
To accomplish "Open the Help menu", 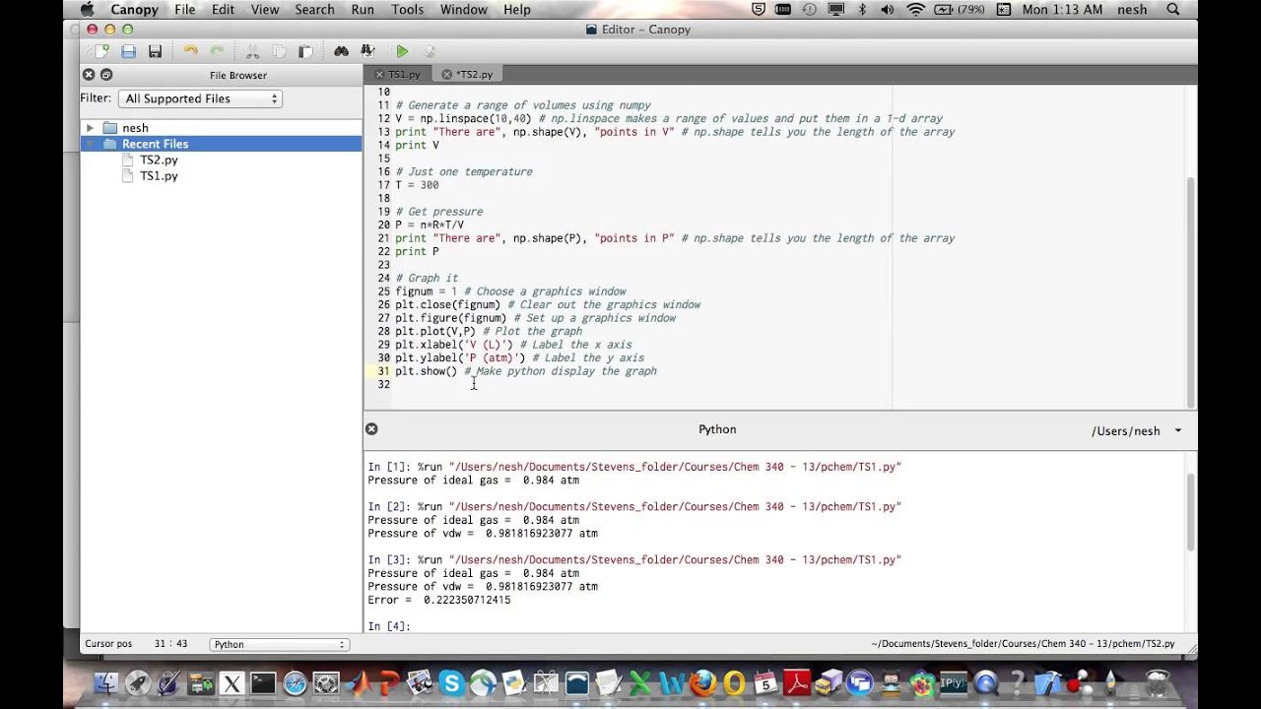I will 517,10.
